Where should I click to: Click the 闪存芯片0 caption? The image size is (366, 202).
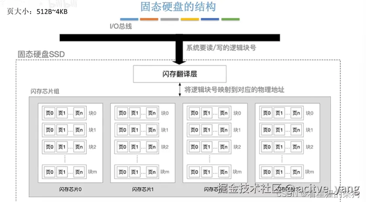71,189
